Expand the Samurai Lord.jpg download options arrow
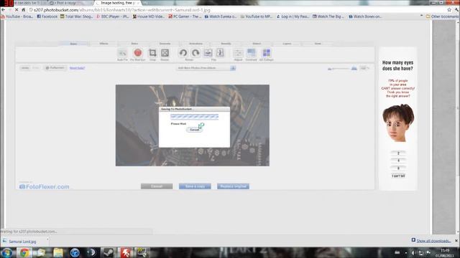Screen dimensions: 460x258 click(x=47, y=240)
